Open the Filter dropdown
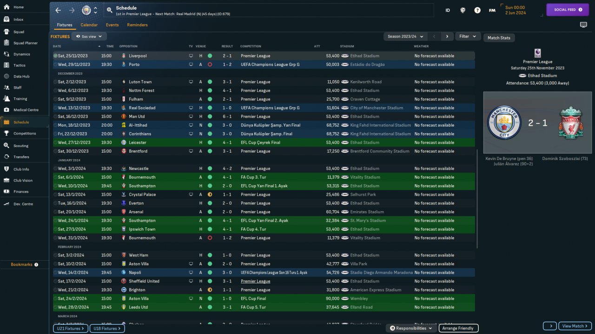595x334 pixels. 468,36
